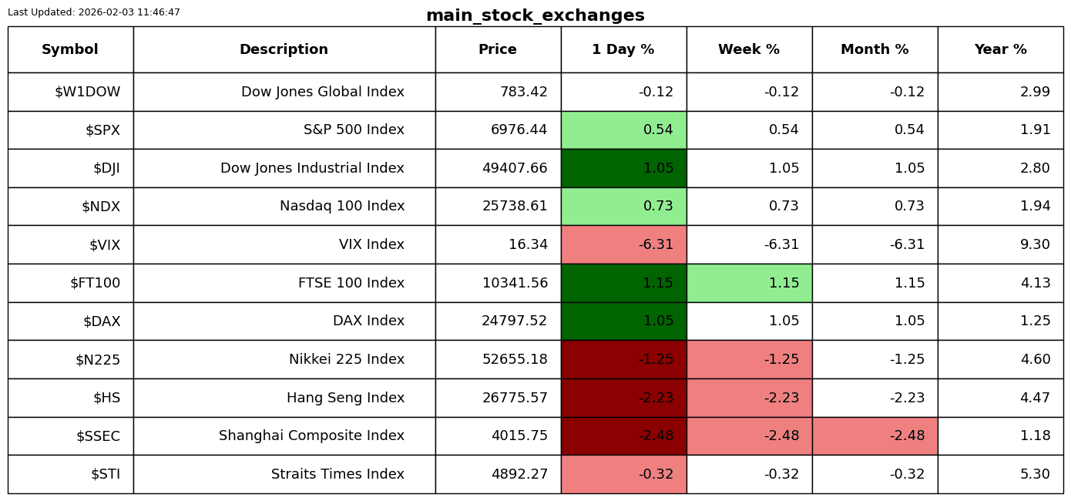Select the $SPX symbol cell

click(70, 129)
